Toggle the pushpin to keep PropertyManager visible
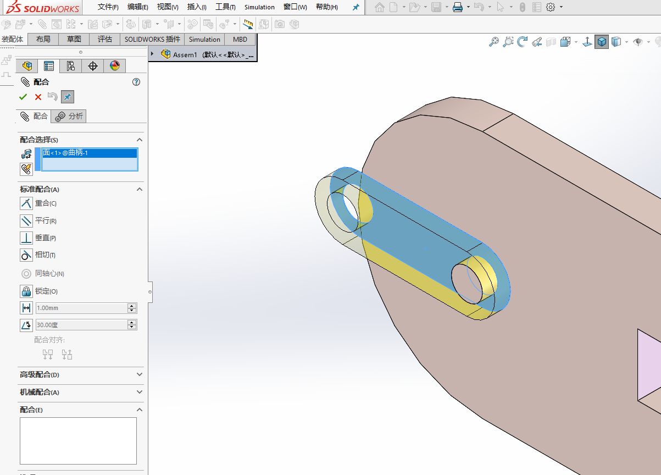The height and width of the screenshot is (475, 661). [68, 97]
